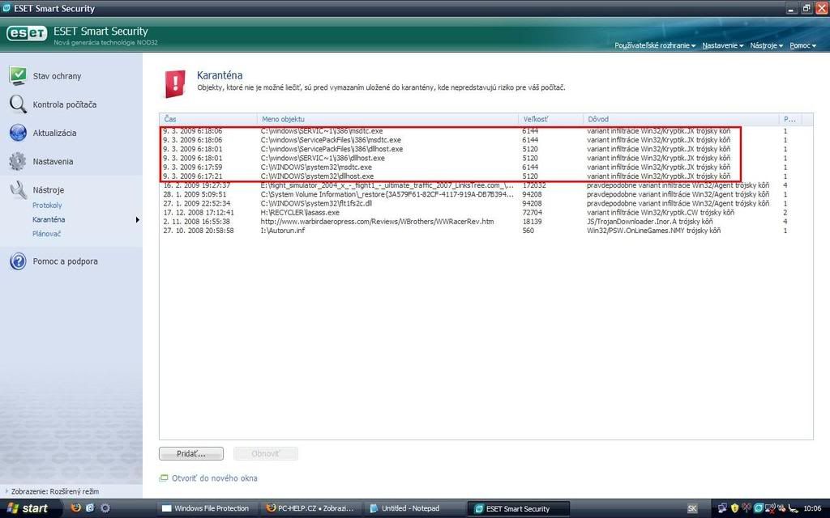This screenshot has width=830, height=518.
Task: Click the Veľkosť column header
Action: pyautogui.click(x=550, y=119)
